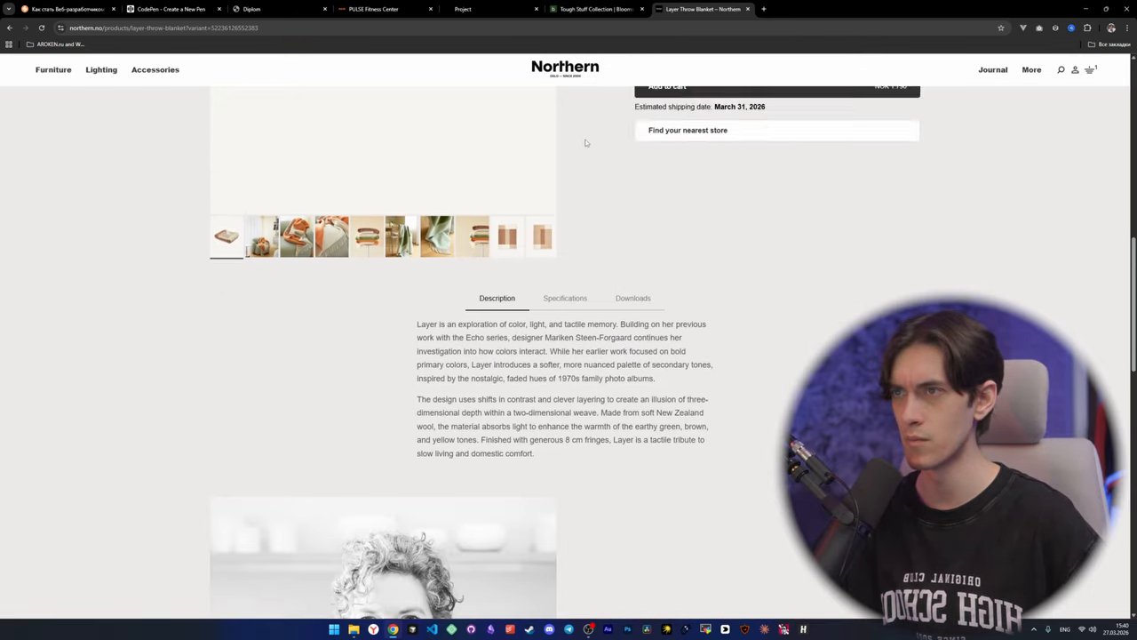Switch to Diplom browser tab

coord(278,9)
